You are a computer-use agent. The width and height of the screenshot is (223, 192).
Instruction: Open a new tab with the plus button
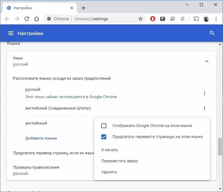point(83,8)
